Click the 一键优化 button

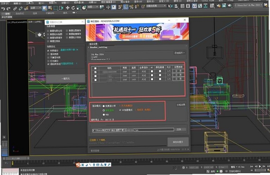[66, 78]
